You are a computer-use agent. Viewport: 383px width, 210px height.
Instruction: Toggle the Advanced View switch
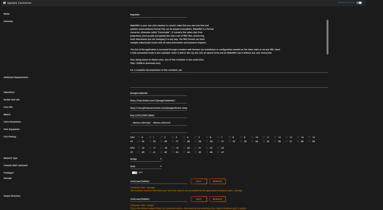point(359,3)
